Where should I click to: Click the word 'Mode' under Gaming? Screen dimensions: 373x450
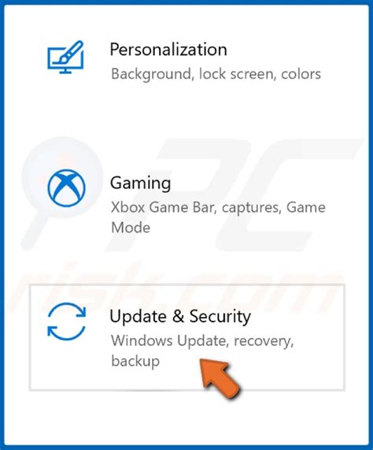(131, 228)
